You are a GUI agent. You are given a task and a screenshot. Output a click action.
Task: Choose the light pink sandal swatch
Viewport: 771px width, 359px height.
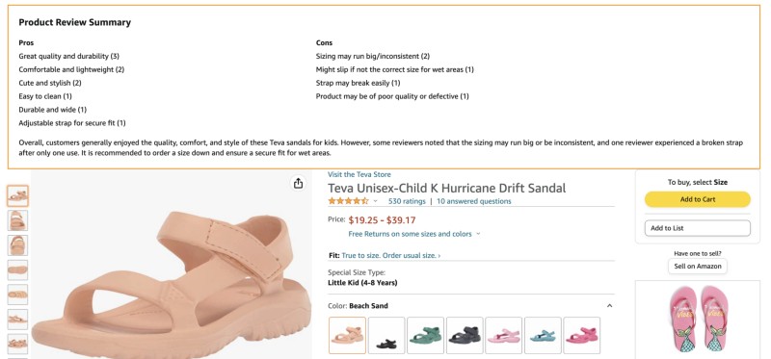click(503, 336)
